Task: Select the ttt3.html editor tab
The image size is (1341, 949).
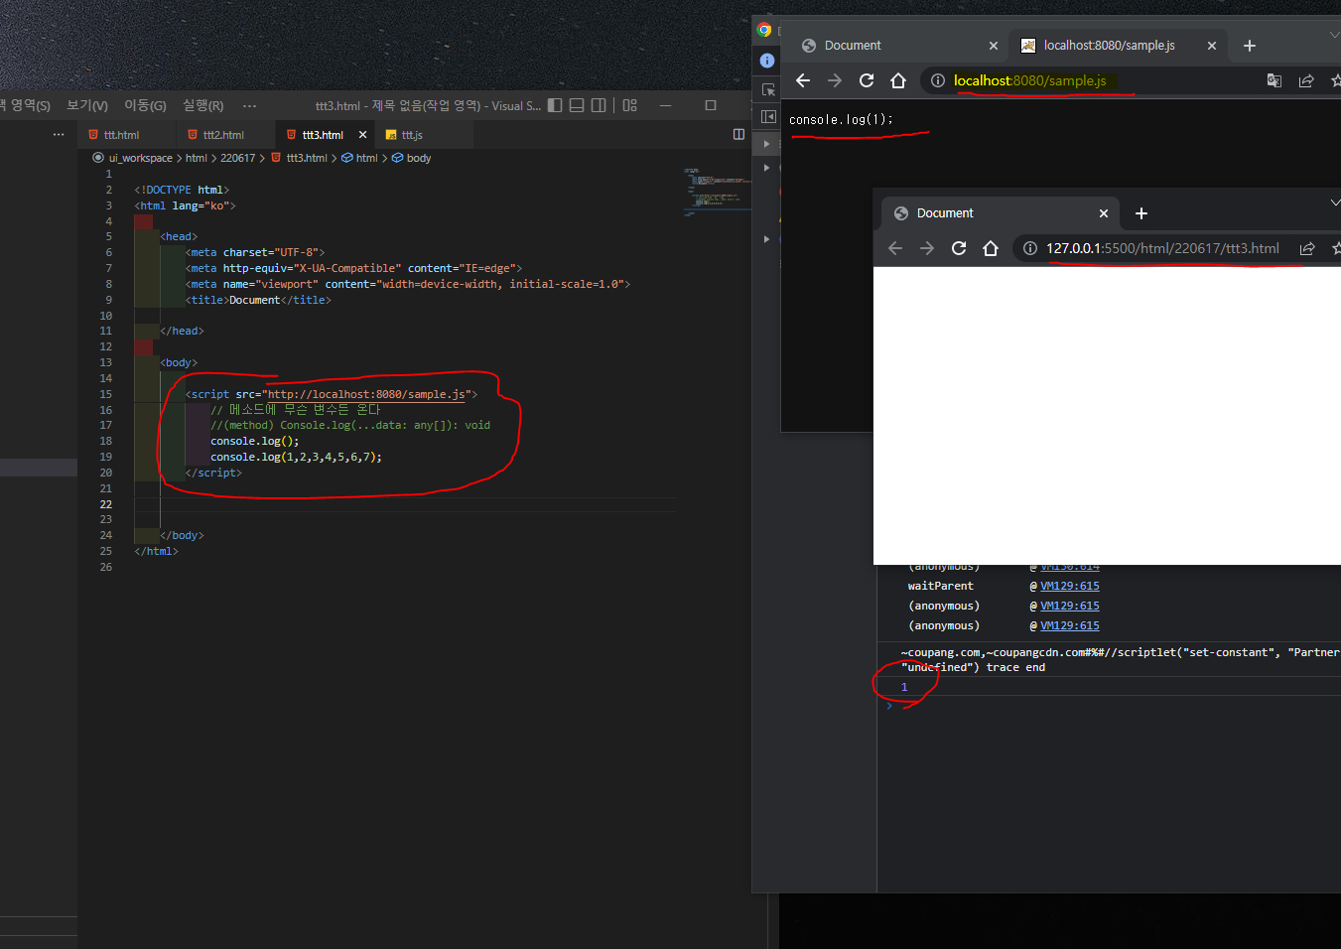Action: (322, 135)
